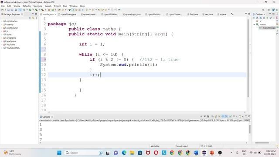Click the Windows Start button

tap(59, 153)
